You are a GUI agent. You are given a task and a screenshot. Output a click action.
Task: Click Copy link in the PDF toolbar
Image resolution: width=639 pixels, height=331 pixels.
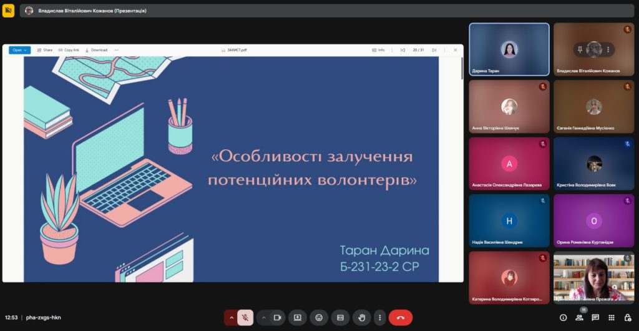(69, 50)
